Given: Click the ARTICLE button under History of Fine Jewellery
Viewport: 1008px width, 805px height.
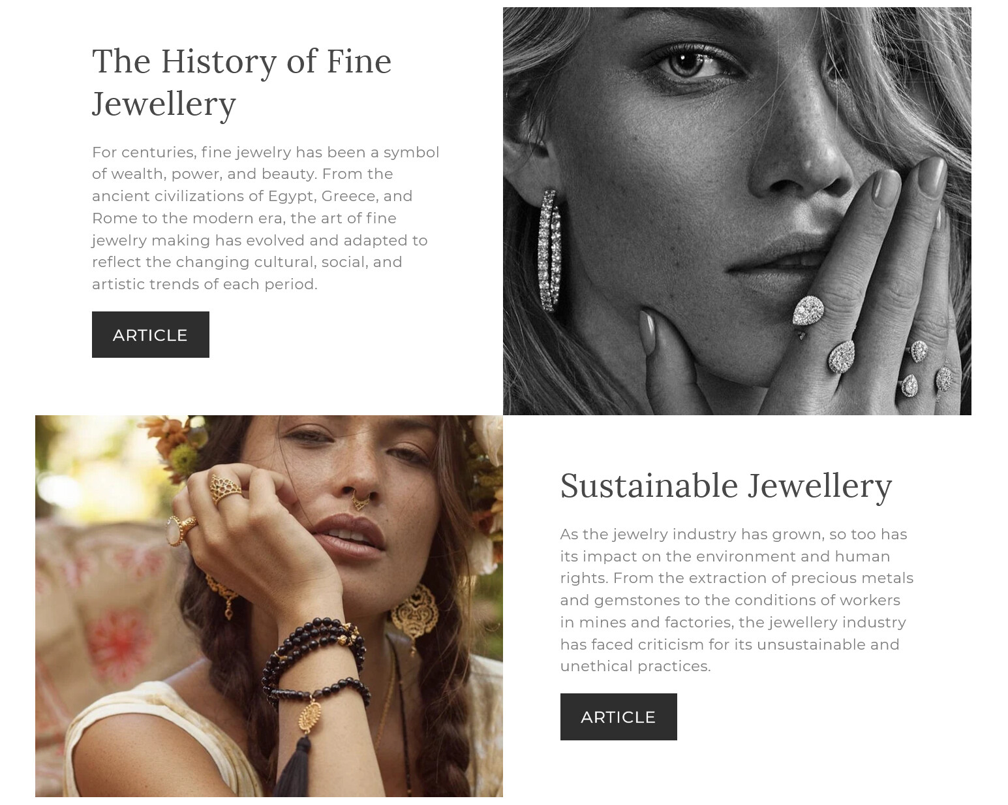Looking at the screenshot, I should pyautogui.click(x=150, y=335).
